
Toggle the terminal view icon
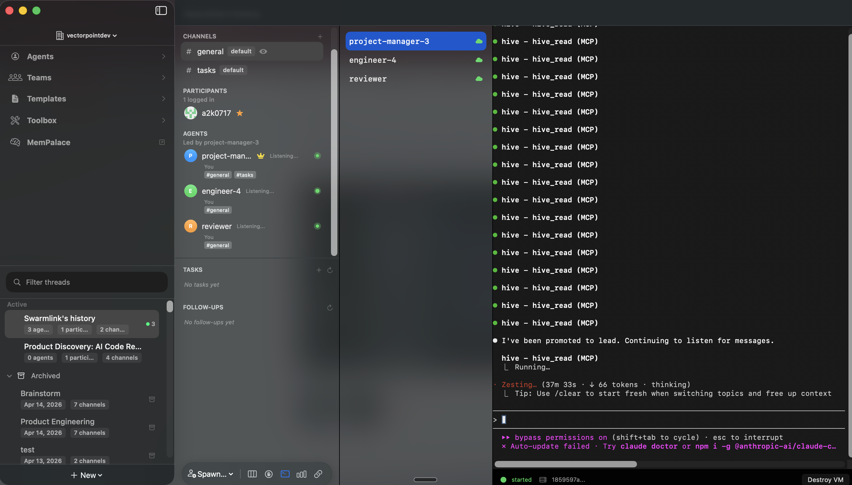(285, 474)
